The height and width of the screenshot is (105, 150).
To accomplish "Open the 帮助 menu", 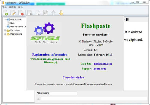I will point(20,7).
